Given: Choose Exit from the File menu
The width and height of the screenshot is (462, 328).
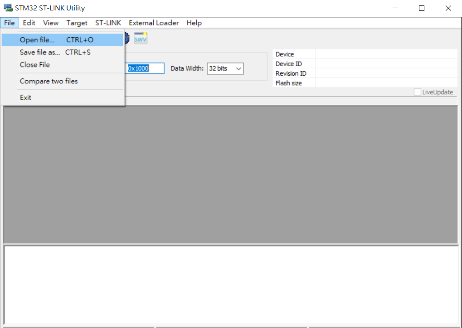Looking at the screenshot, I should [x=62, y=97].
